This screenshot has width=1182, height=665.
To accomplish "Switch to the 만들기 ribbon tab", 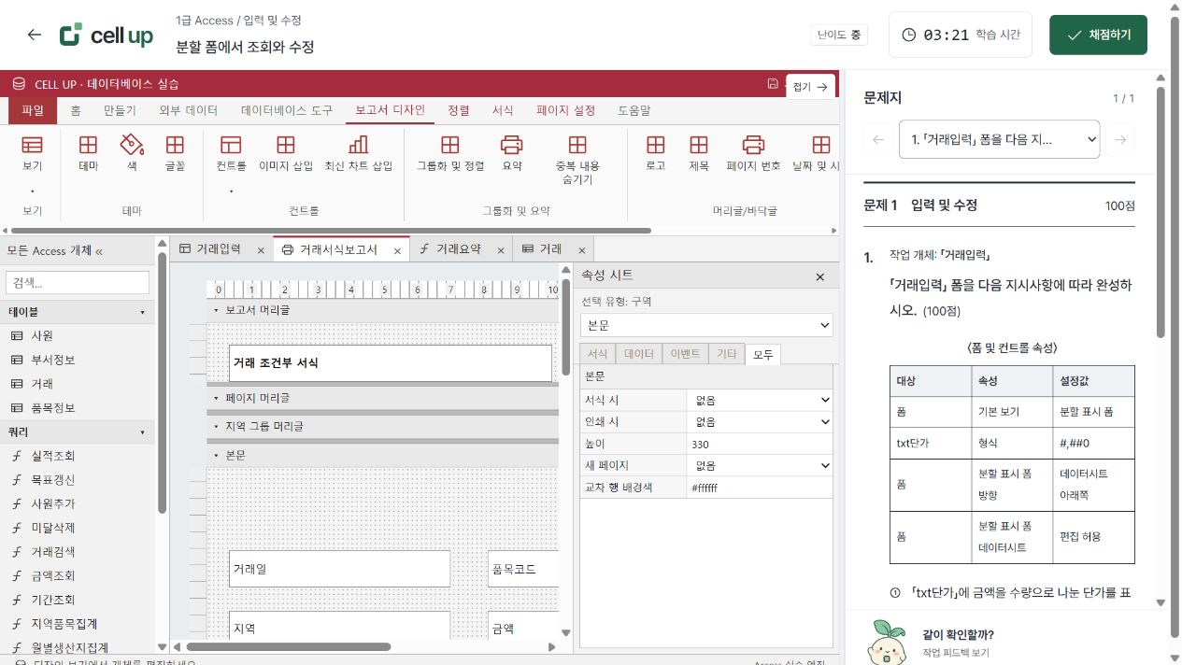I will (x=120, y=110).
